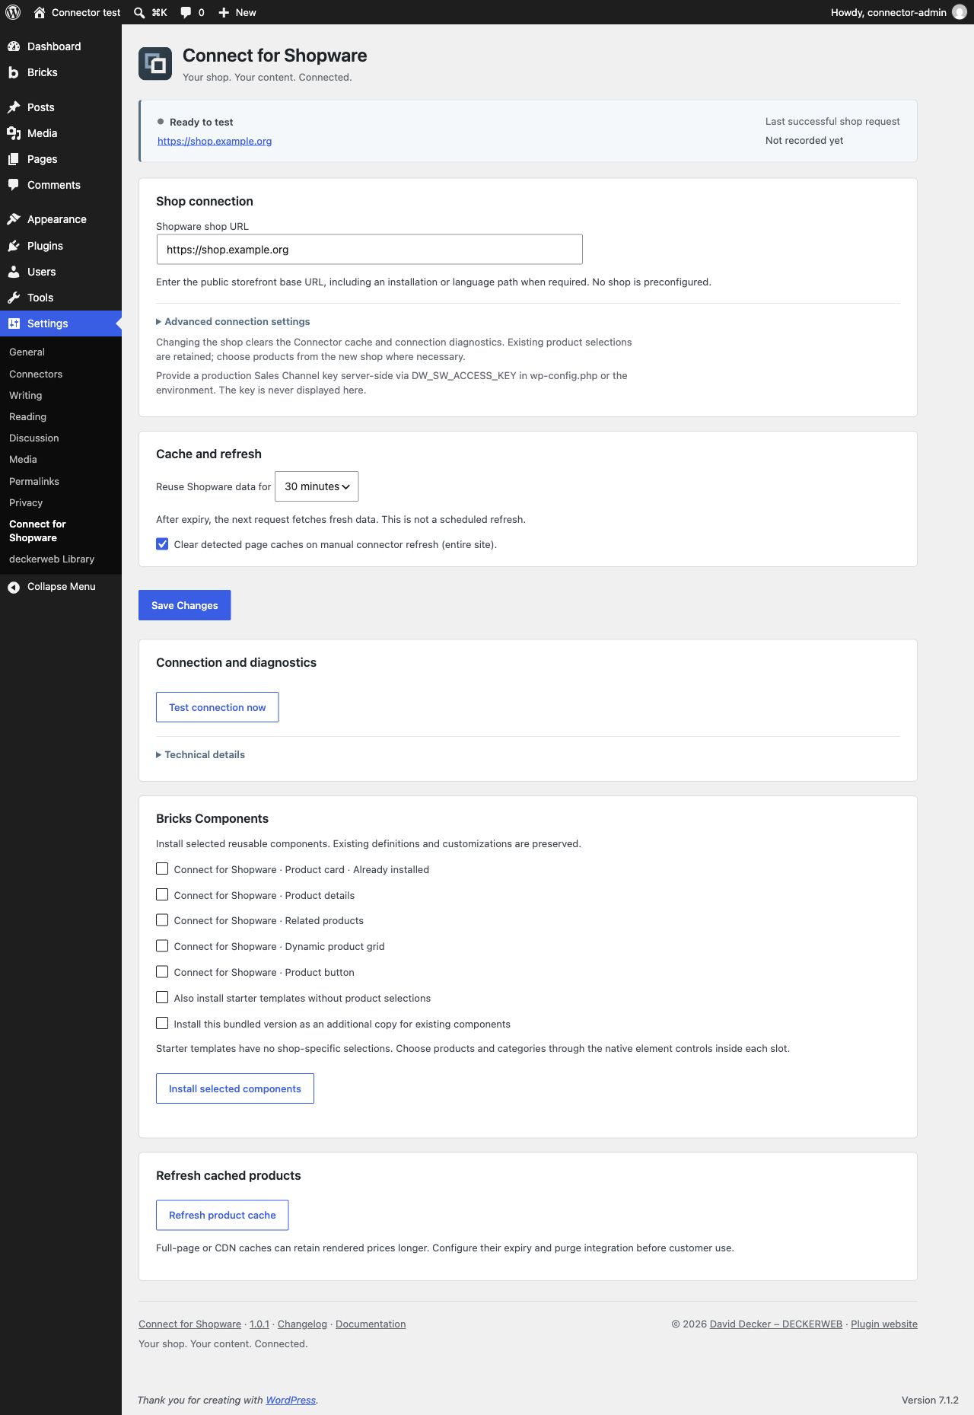Click the Posts pin icon
Screen dimensions: 974x1415
pyautogui.click(x=14, y=107)
